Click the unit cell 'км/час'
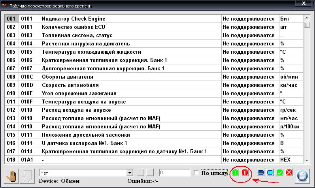The image size is (315, 188). click(x=291, y=85)
